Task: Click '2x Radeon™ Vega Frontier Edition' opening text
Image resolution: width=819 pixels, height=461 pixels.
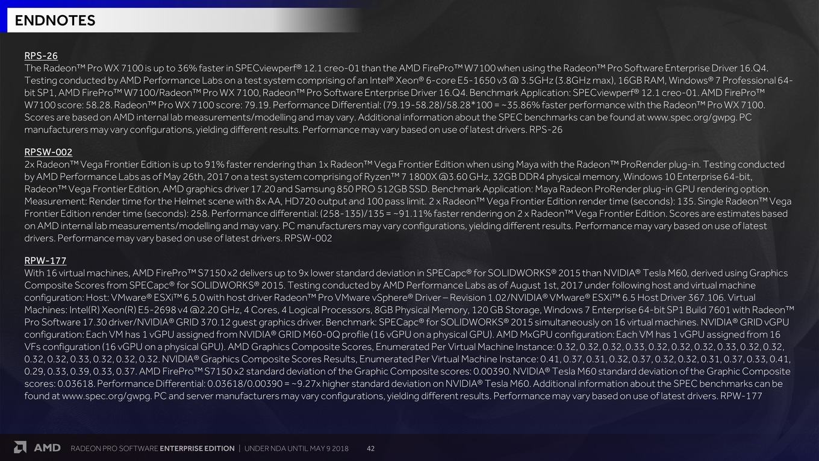Action: (x=98, y=165)
